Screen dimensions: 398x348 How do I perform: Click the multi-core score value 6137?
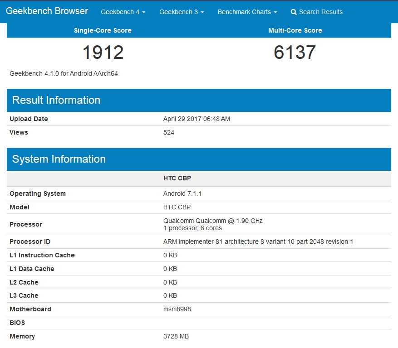pyautogui.click(x=295, y=53)
